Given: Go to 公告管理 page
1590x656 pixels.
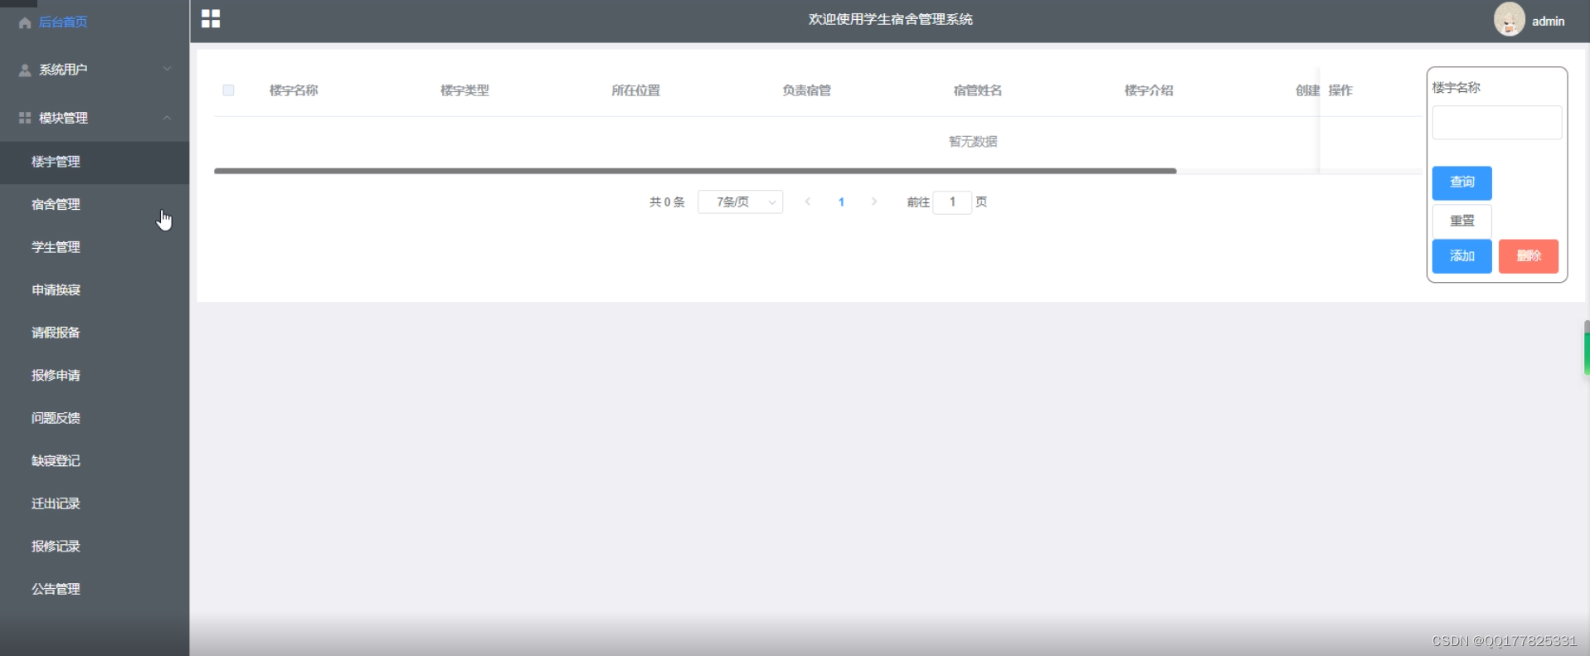Looking at the screenshot, I should tap(95, 589).
